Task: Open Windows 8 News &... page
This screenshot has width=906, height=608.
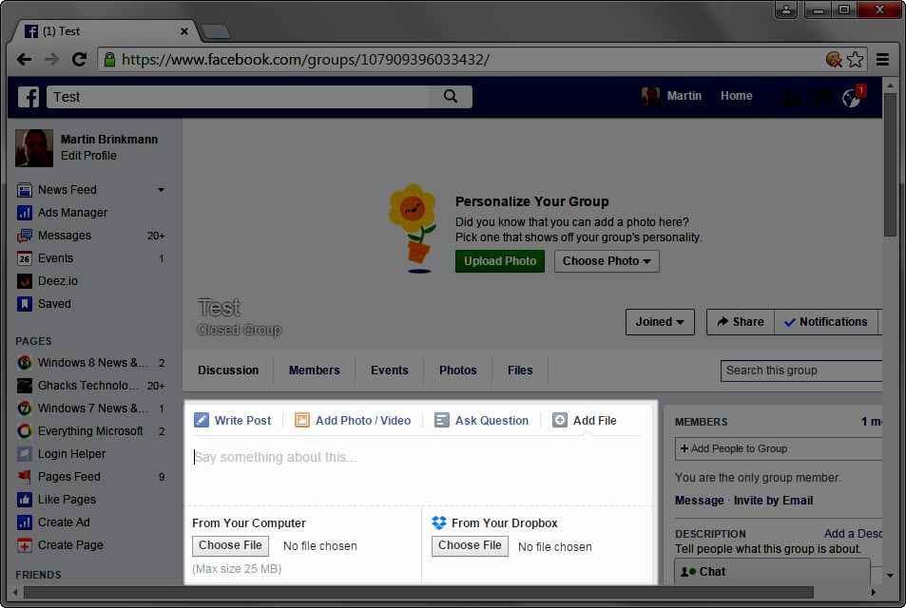Action: pos(92,363)
